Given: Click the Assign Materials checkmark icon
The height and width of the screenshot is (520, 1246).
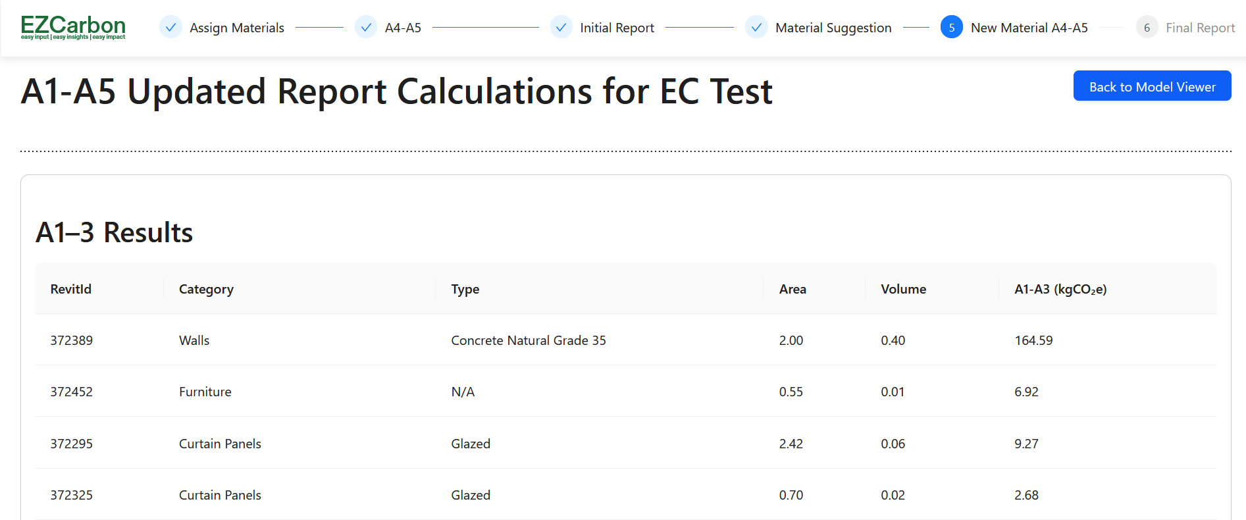Looking at the screenshot, I should click(170, 27).
